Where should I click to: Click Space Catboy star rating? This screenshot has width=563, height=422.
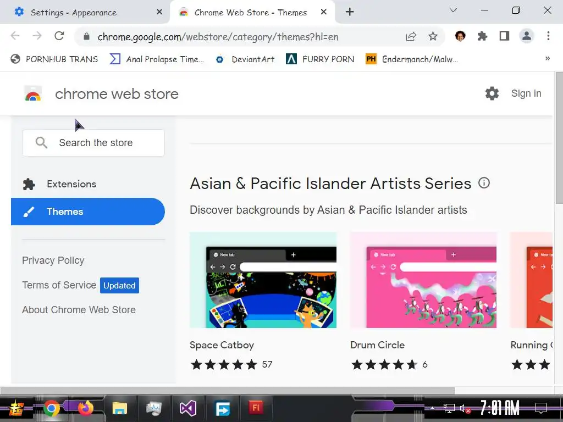[224, 365]
